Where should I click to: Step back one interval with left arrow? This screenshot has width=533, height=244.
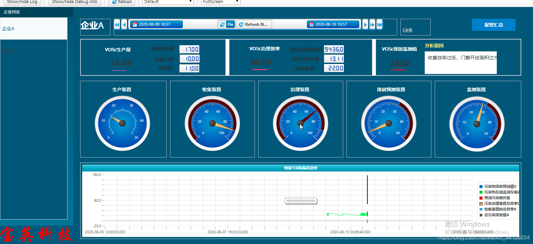pos(124,24)
